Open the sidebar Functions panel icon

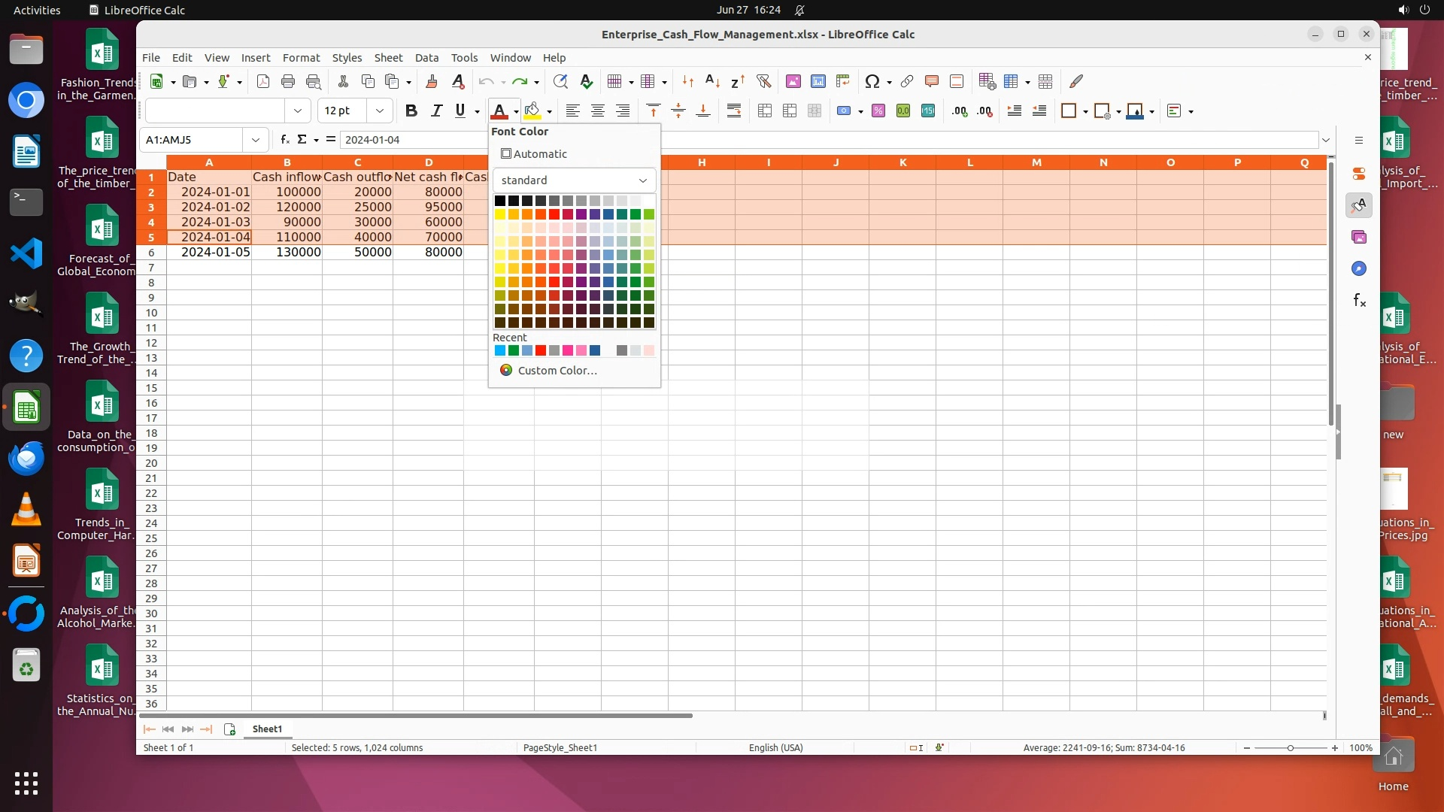click(1359, 301)
